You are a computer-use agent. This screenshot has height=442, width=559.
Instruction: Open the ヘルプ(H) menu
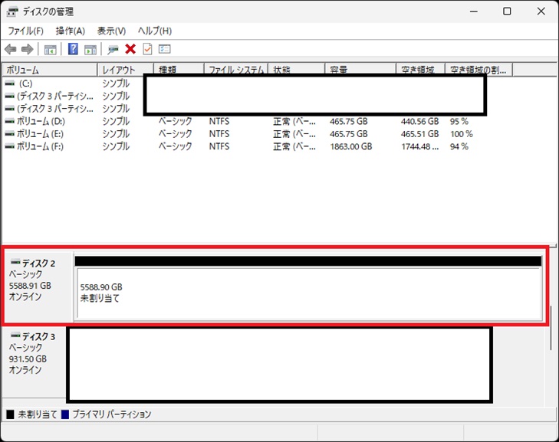click(x=154, y=31)
